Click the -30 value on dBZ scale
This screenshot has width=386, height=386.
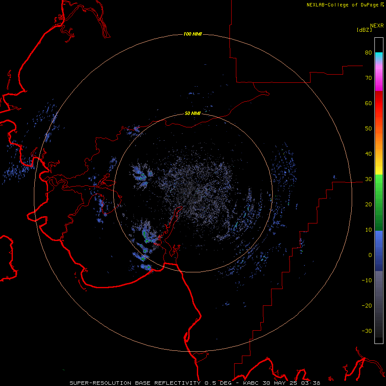click(x=367, y=331)
